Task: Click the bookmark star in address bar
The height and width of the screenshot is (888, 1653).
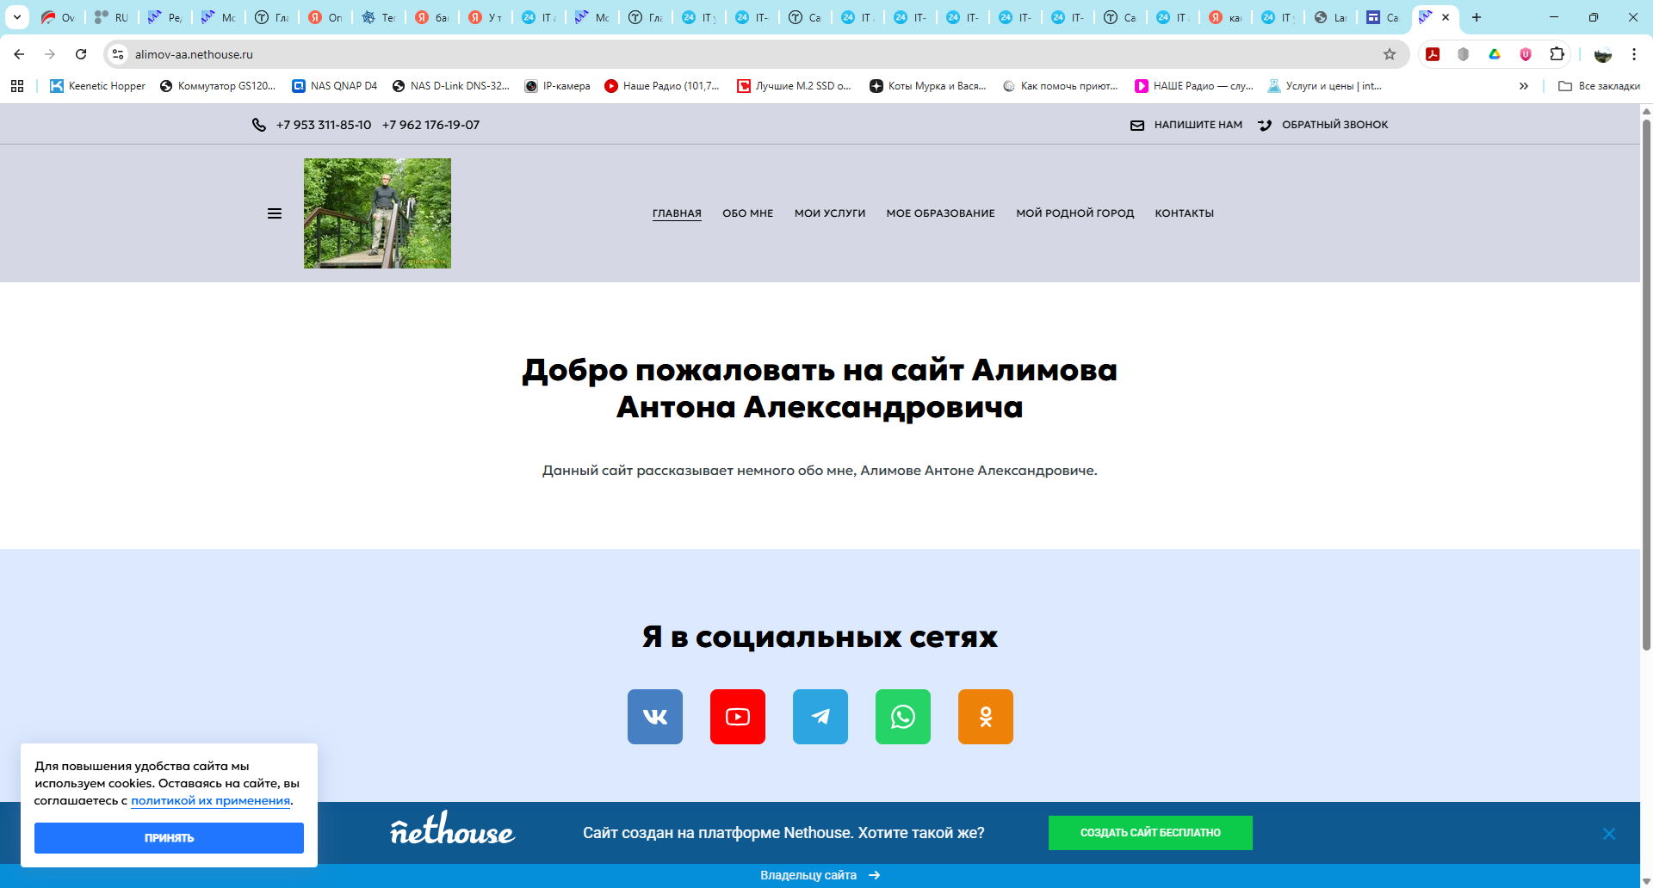Action: coord(1390,53)
